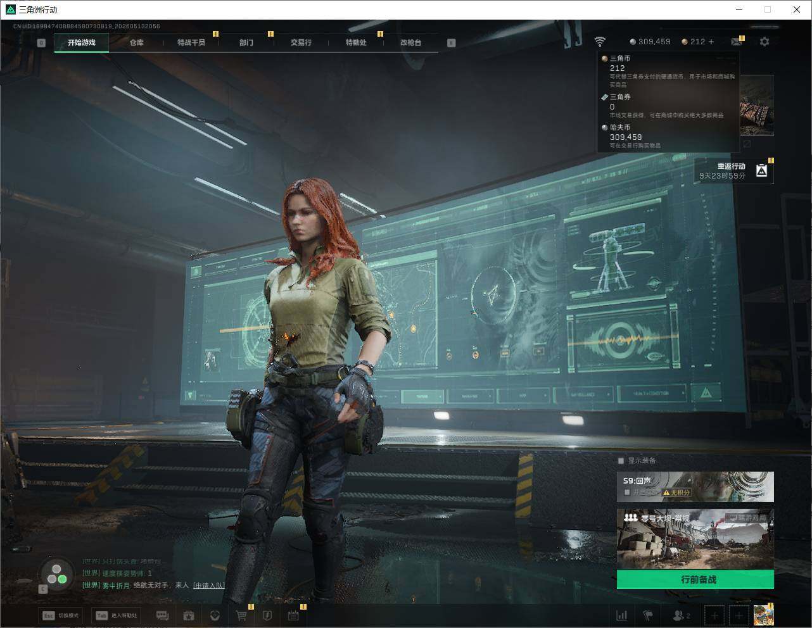Click the 三角币 entry in currency popup
This screenshot has width=812, height=628.
point(668,71)
